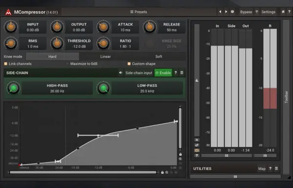Open side-chain panel menu icon
The width and height of the screenshot is (293, 188).
pyautogui.click(x=182, y=72)
